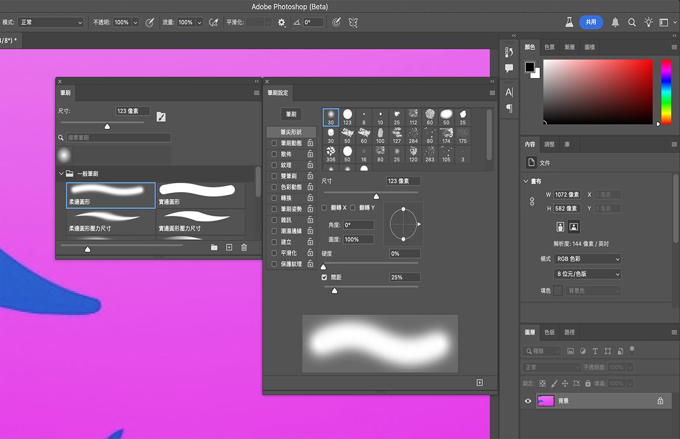Enable the 筆刷動態 checkbox
Viewport: 680px width, 439px height.
coord(275,143)
